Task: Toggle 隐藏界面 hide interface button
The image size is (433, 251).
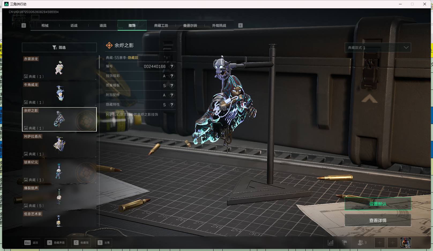Action: coord(56,243)
